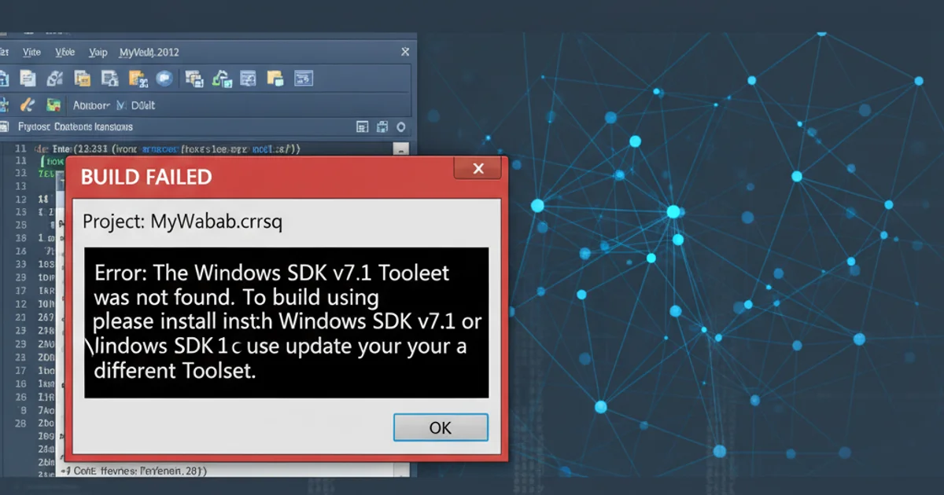The height and width of the screenshot is (495, 944).
Task: Open the Vaip menu
Action: 98,53
